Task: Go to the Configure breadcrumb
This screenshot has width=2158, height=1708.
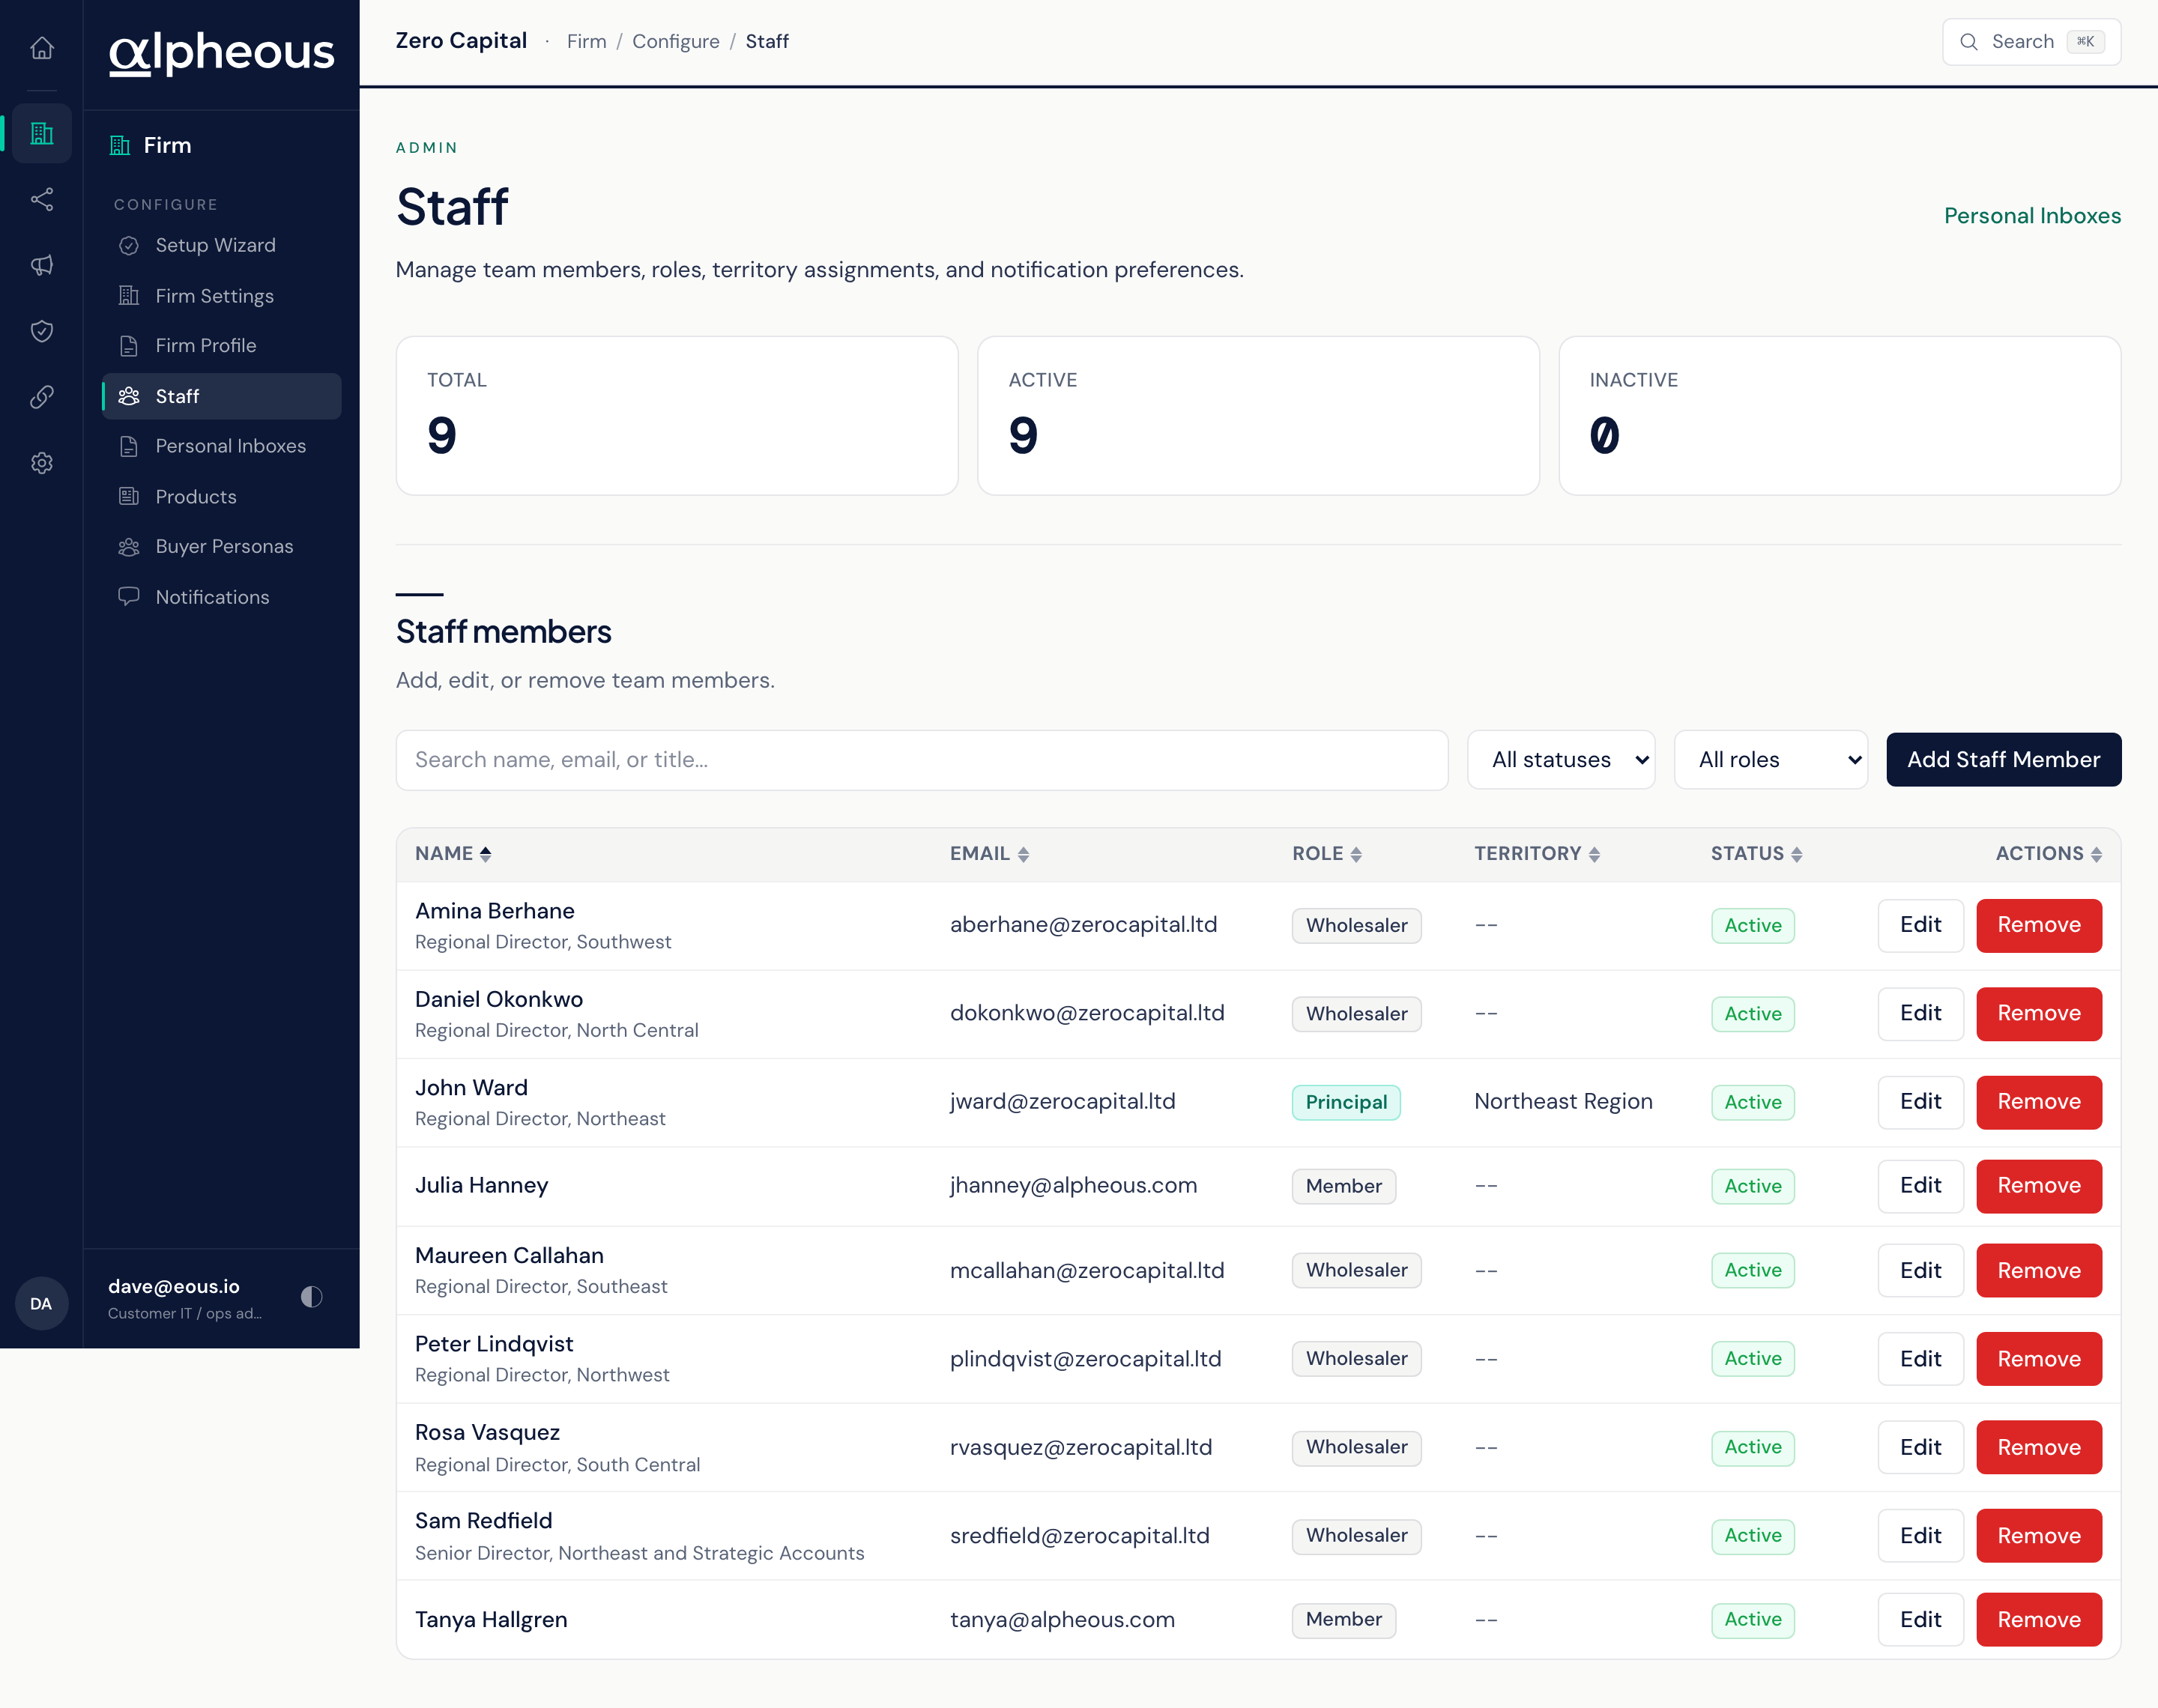Action: tap(676, 42)
